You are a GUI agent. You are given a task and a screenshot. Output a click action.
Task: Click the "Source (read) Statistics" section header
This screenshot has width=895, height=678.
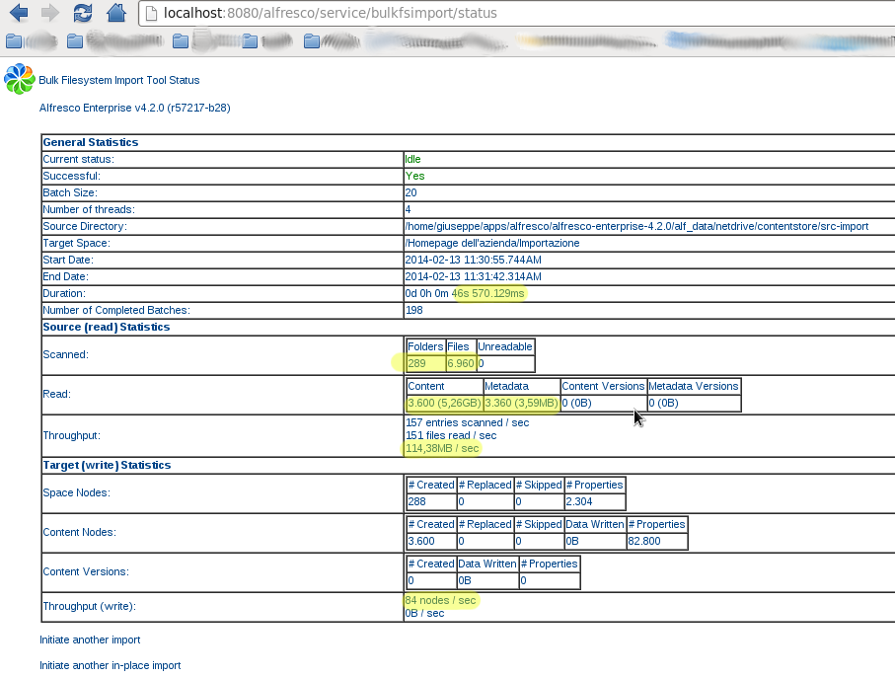107,327
